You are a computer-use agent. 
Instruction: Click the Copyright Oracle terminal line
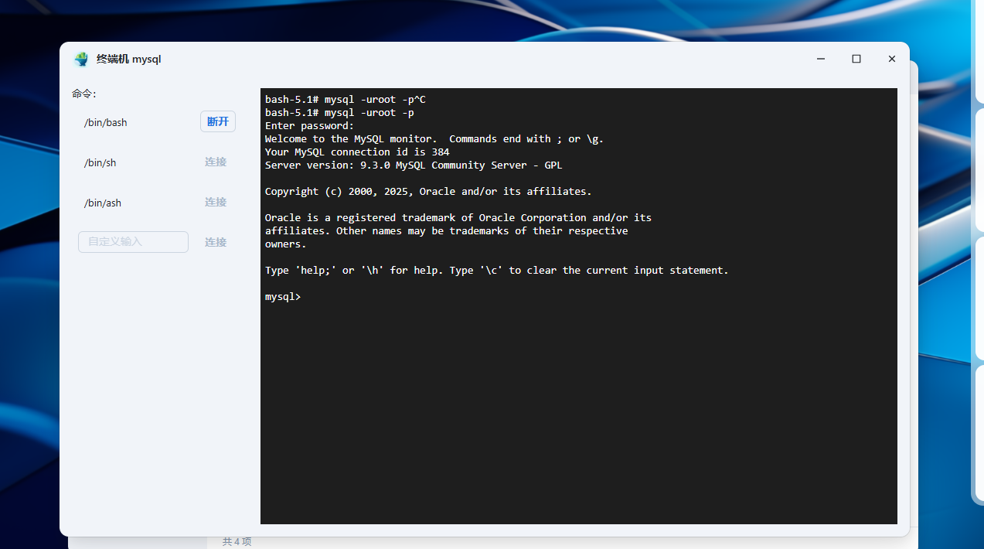(x=428, y=192)
